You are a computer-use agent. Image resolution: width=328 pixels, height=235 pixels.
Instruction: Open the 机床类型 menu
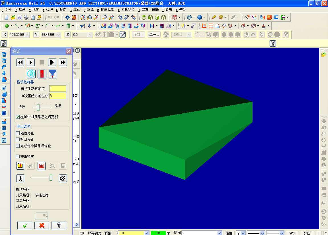106,10
